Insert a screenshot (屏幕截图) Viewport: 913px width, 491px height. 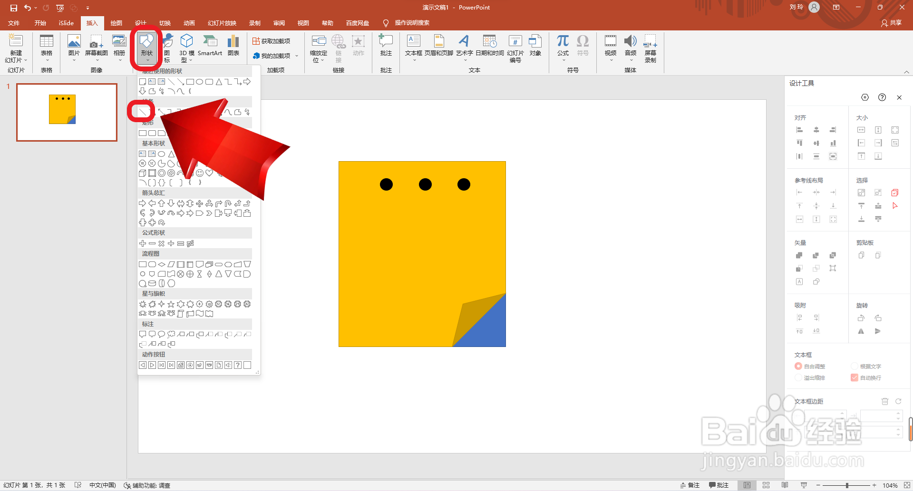pyautogui.click(x=97, y=47)
